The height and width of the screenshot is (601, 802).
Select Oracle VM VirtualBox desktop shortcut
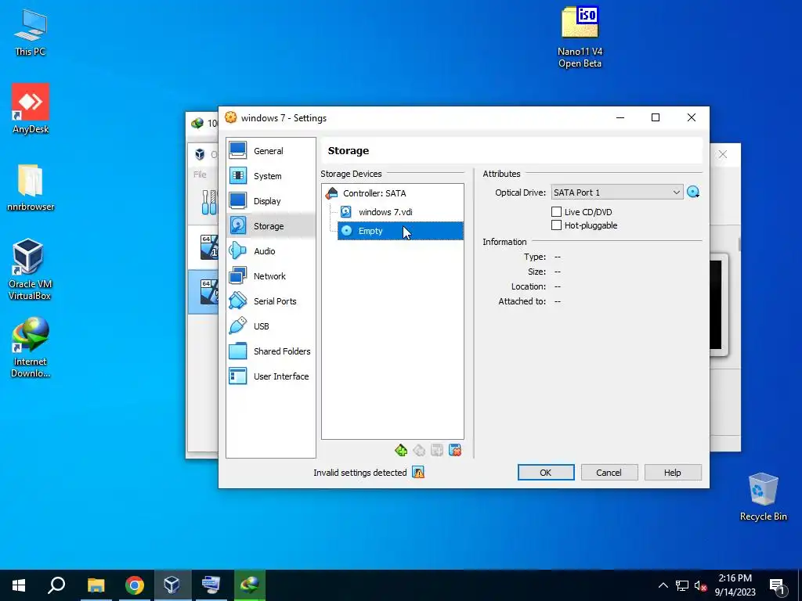[30, 269]
